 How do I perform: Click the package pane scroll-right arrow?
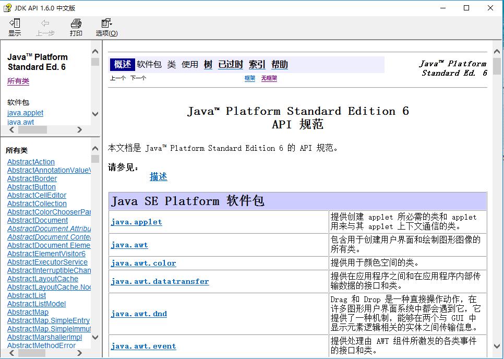(80, 129)
